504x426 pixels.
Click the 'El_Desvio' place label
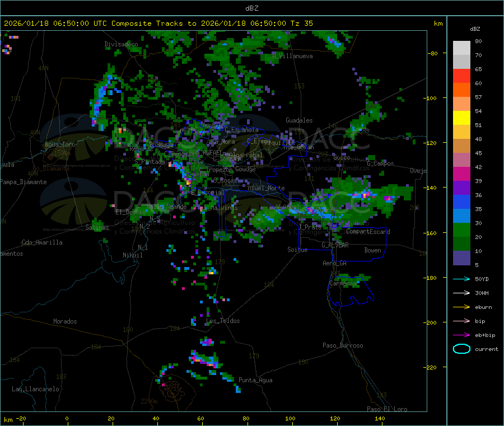pyautogui.click(x=130, y=212)
